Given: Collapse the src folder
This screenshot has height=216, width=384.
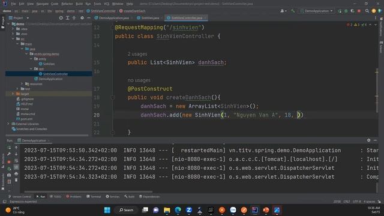Looking at the screenshot, I should [13, 39].
